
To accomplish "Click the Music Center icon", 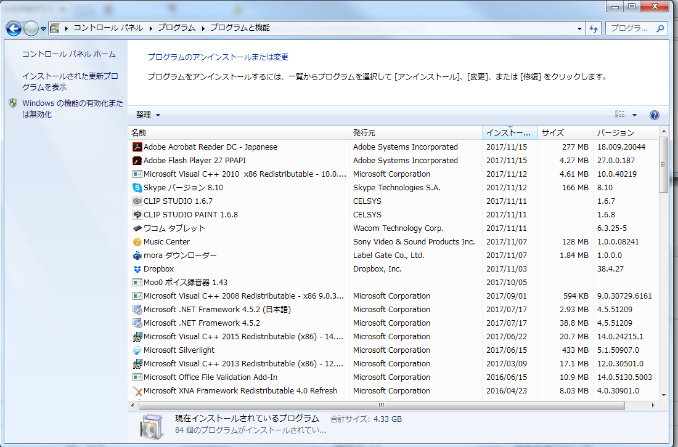I will 137,242.
